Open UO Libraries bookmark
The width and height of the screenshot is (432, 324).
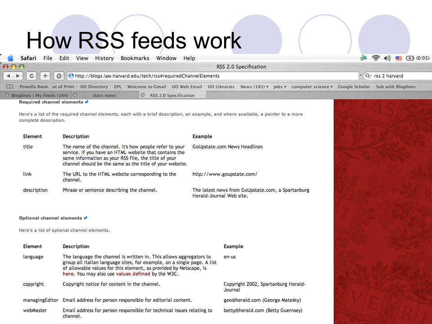[x=221, y=87]
